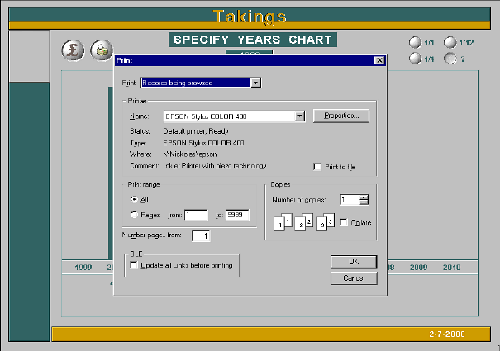
Task: Click the SPECIFY YEARS CHART heading
Action: point(253,40)
